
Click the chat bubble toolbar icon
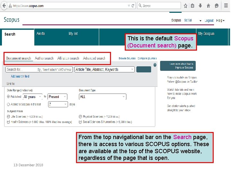[217, 6]
